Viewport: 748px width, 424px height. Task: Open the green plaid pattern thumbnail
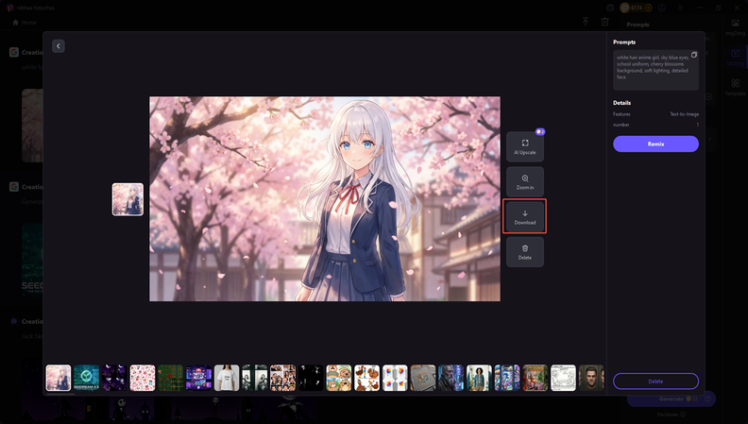tap(171, 378)
